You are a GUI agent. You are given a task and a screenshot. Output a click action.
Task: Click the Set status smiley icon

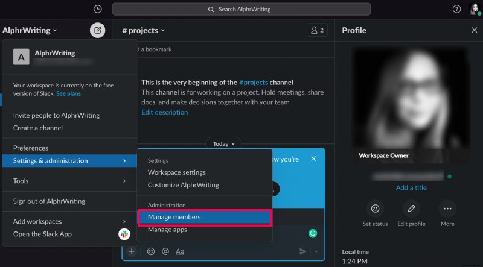pyautogui.click(x=375, y=209)
